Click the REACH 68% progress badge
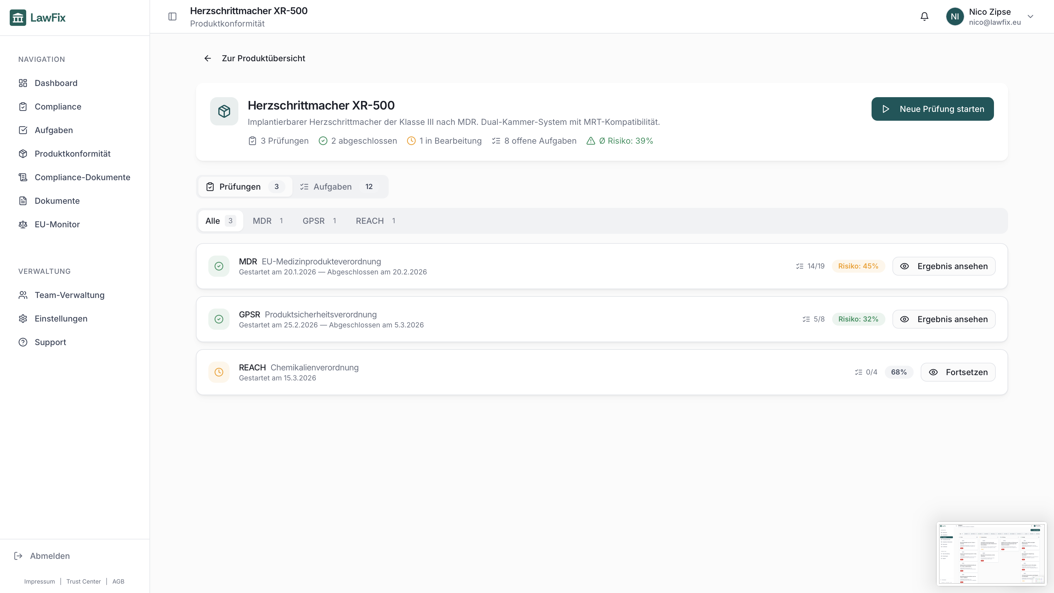The width and height of the screenshot is (1054, 593). pyautogui.click(x=899, y=372)
